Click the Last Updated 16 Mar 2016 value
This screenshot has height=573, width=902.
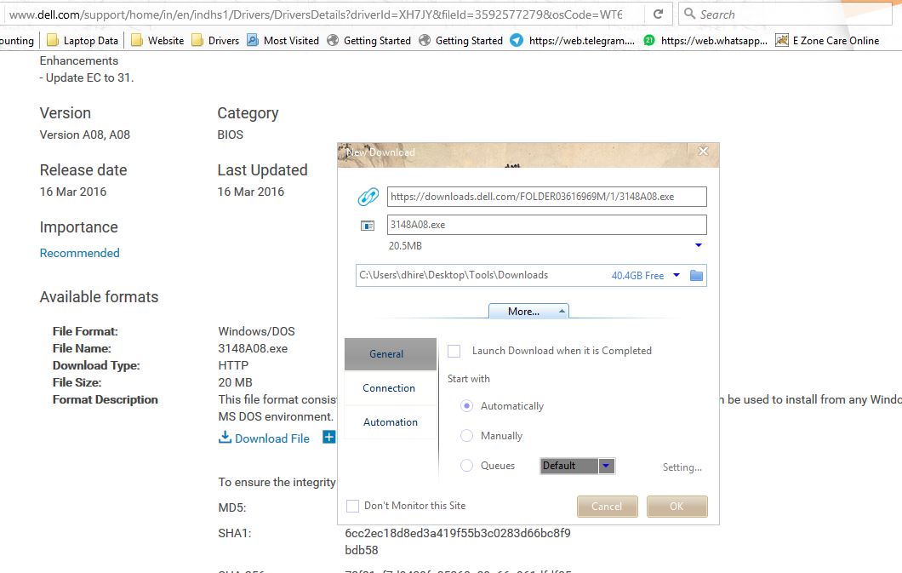click(251, 192)
